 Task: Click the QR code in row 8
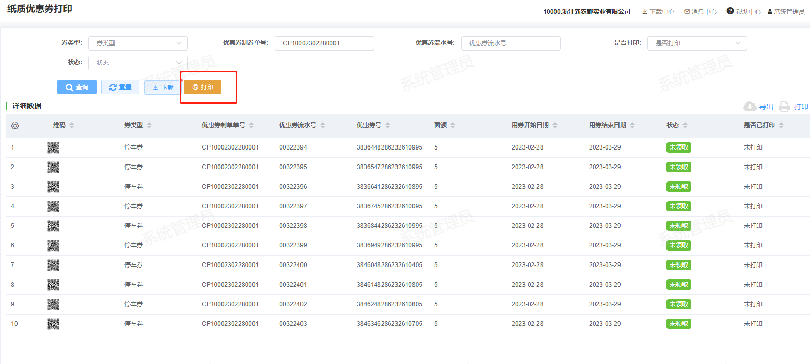click(53, 285)
